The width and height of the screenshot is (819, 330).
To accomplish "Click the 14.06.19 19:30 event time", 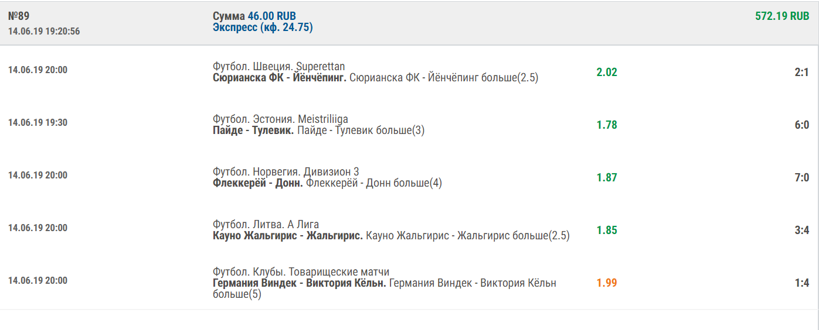I will click(x=38, y=122).
